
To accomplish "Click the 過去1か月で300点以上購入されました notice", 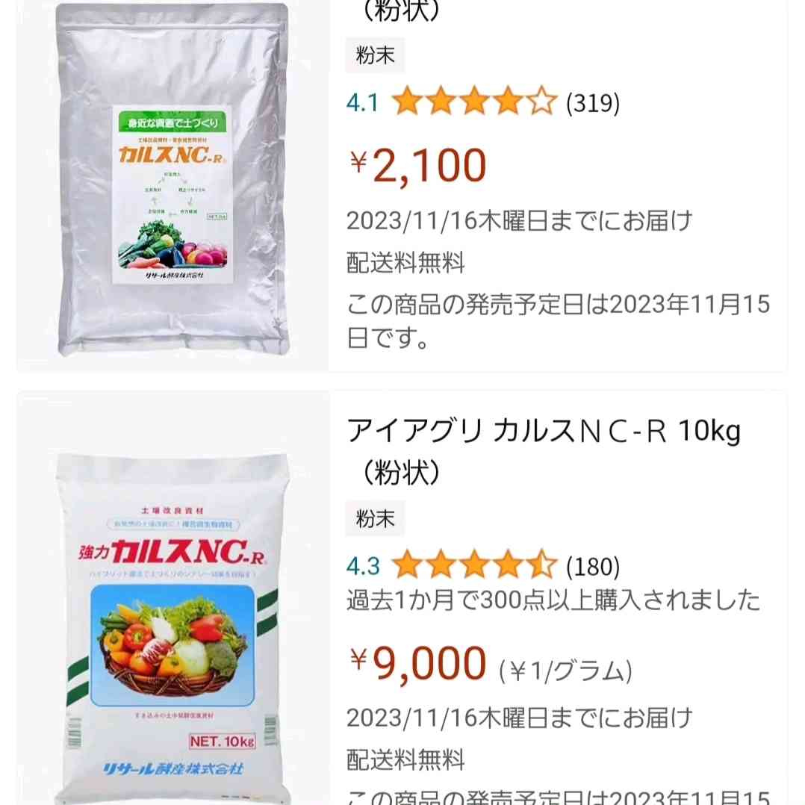I will click(x=553, y=600).
